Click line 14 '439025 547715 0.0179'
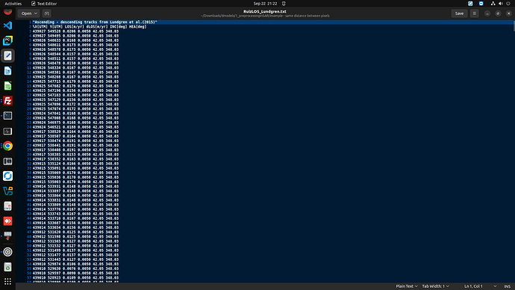Viewport: 515px width, 290px height. coord(75,81)
